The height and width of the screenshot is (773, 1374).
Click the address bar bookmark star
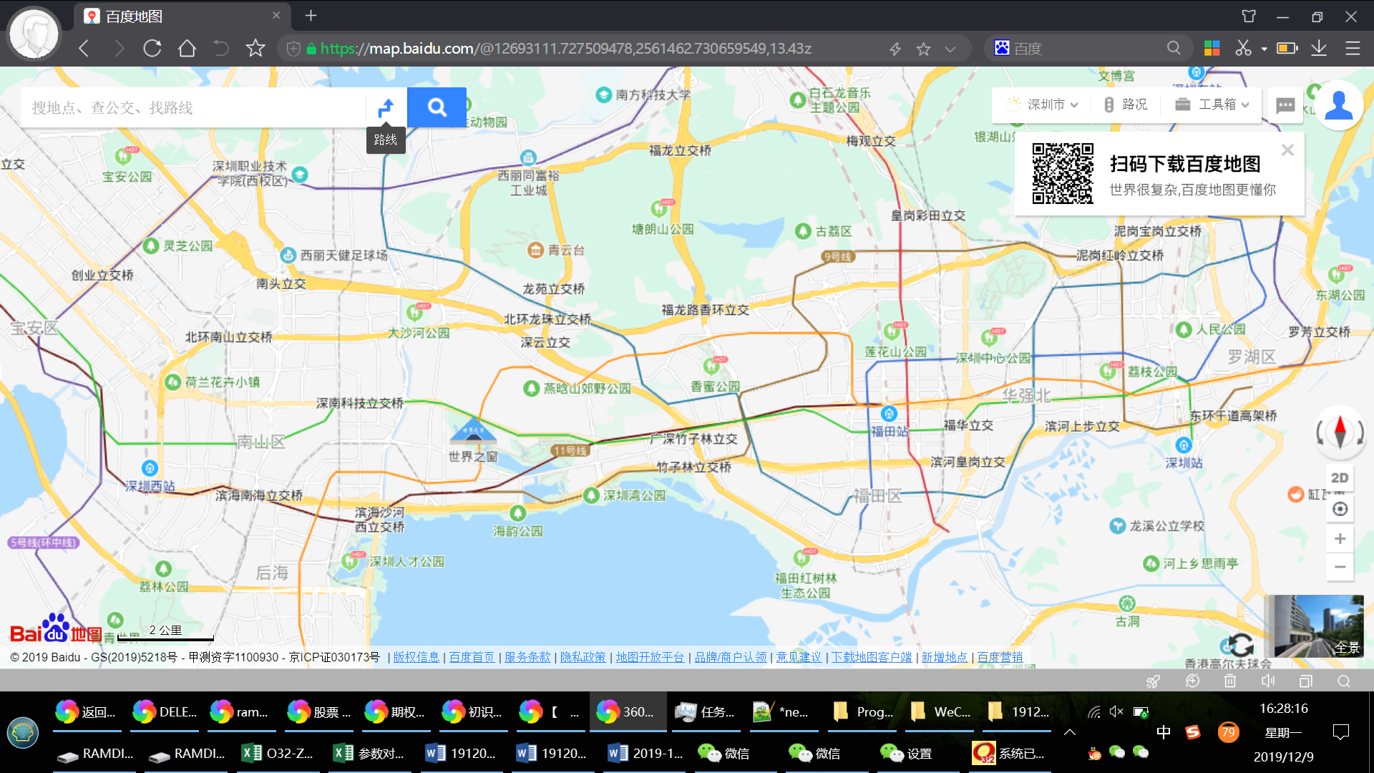tap(923, 49)
